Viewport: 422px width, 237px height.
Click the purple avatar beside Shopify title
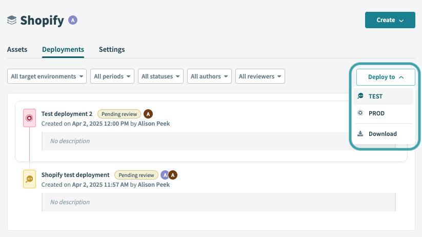tap(73, 20)
